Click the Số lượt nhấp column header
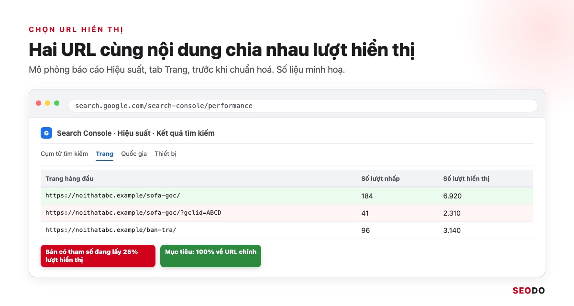The height and width of the screenshot is (306, 574). pyautogui.click(x=380, y=179)
